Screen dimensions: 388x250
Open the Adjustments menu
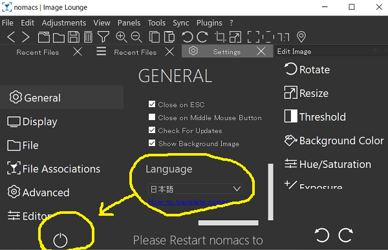pos(64,23)
